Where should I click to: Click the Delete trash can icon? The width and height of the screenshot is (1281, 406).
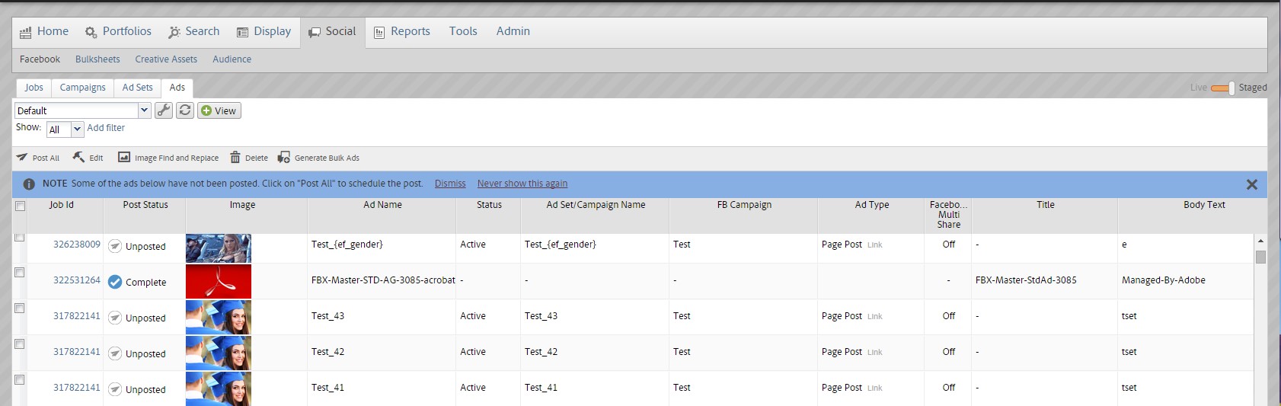(x=235, y=158)
